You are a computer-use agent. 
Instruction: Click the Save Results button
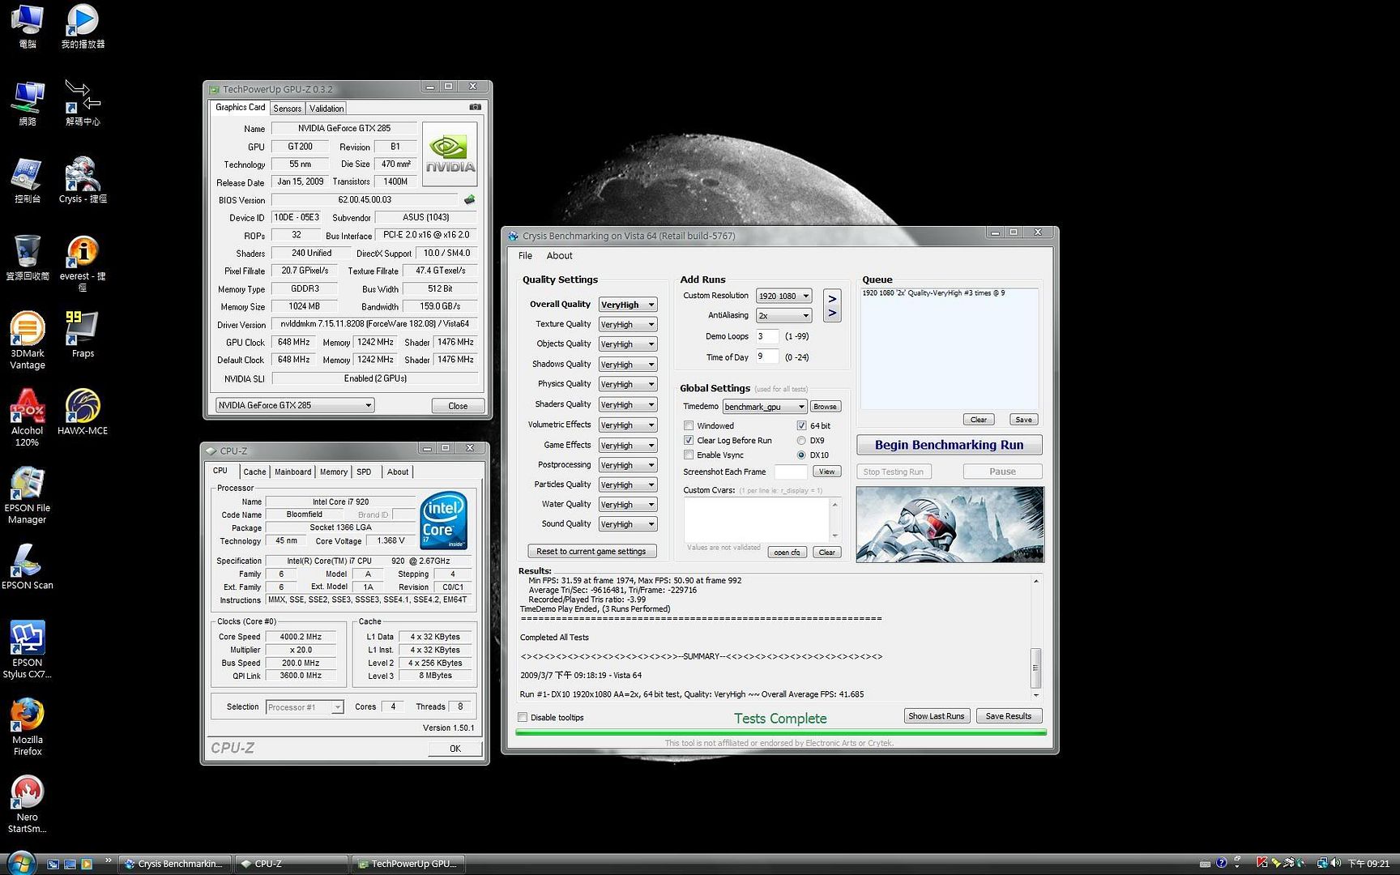(x=1009, y=716)
